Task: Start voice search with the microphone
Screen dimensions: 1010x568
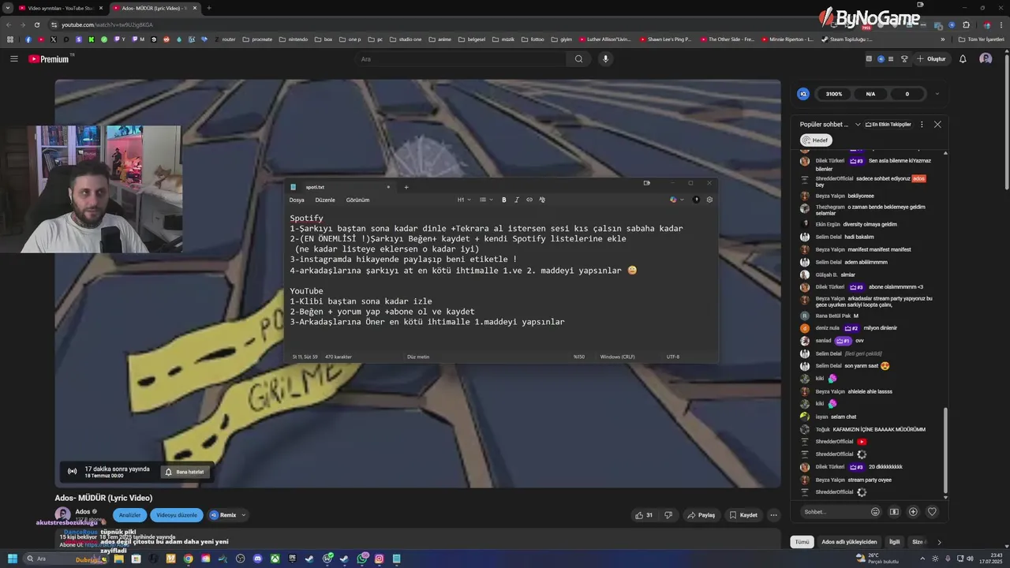Action: 605,59
